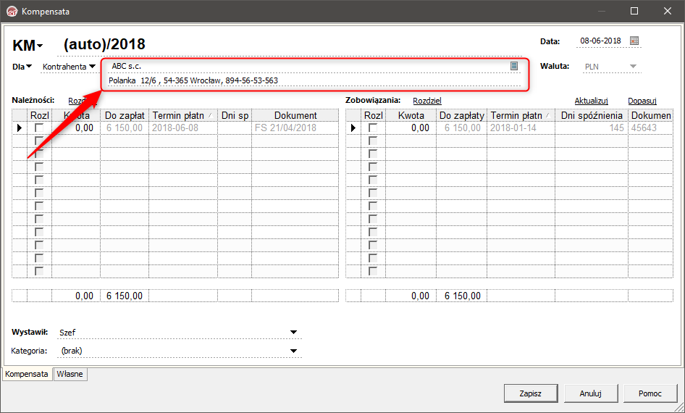This screenshot has height=413, width=685.
Task: Tick Rozl checkbox for FS 21/04/2018 row
Action: (x=39, y=128)
